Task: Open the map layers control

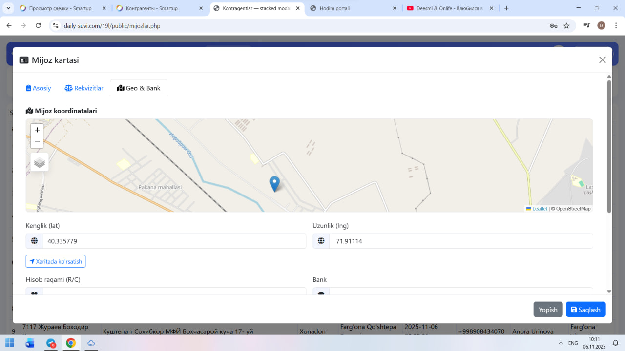Action: tap(40, 162)
